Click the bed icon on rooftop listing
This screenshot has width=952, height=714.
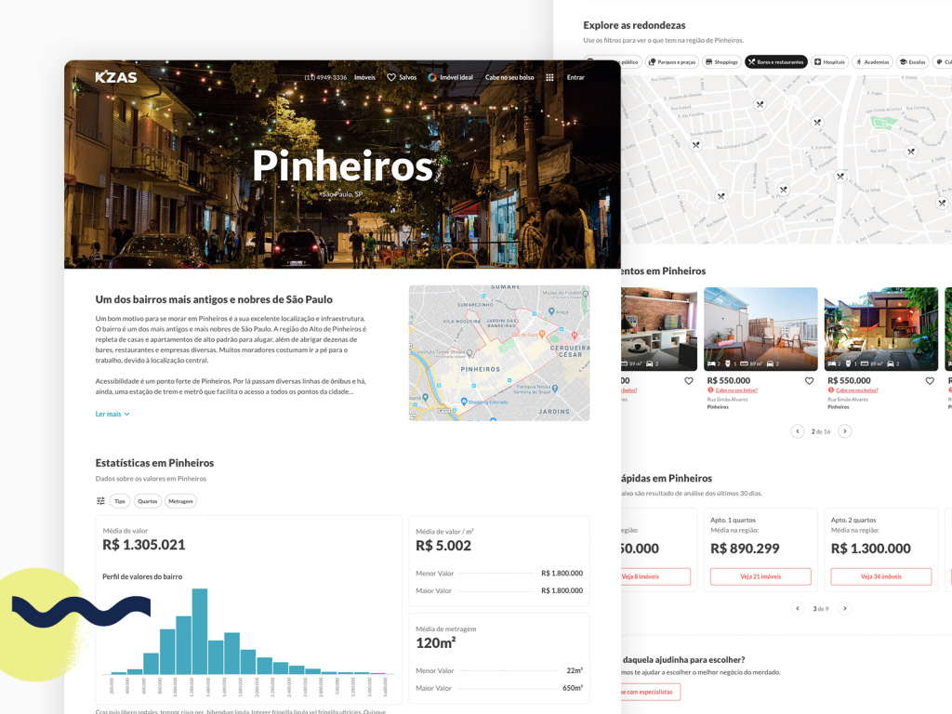tap(711, 364)
